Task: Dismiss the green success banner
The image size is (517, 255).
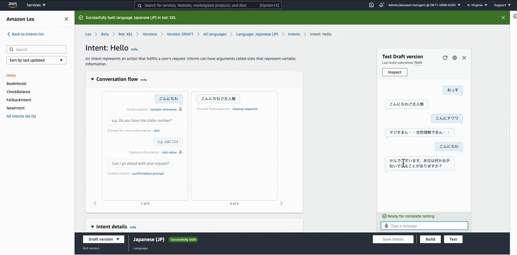Action: [x=503, y=18]
